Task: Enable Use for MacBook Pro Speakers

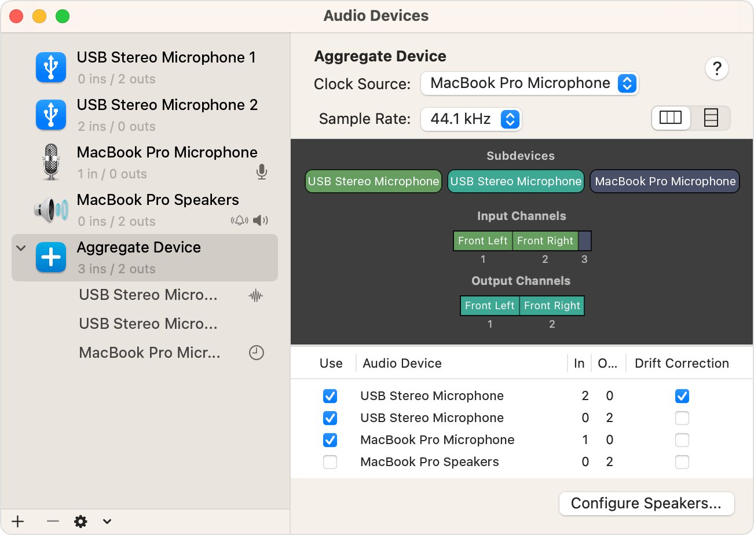Action: (330, 462)
